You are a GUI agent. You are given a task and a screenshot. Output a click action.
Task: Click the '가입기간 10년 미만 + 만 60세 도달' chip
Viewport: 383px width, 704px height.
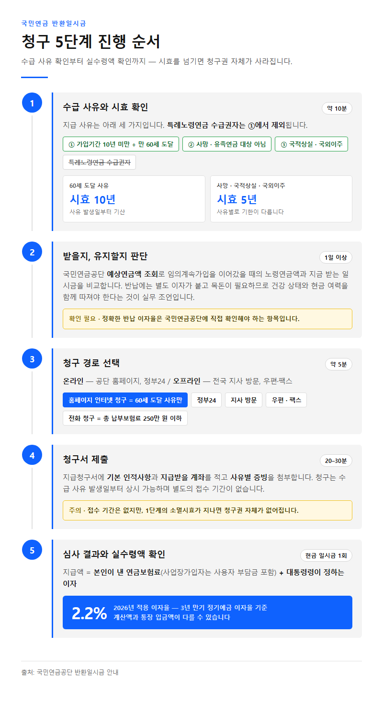click(121, 144)
